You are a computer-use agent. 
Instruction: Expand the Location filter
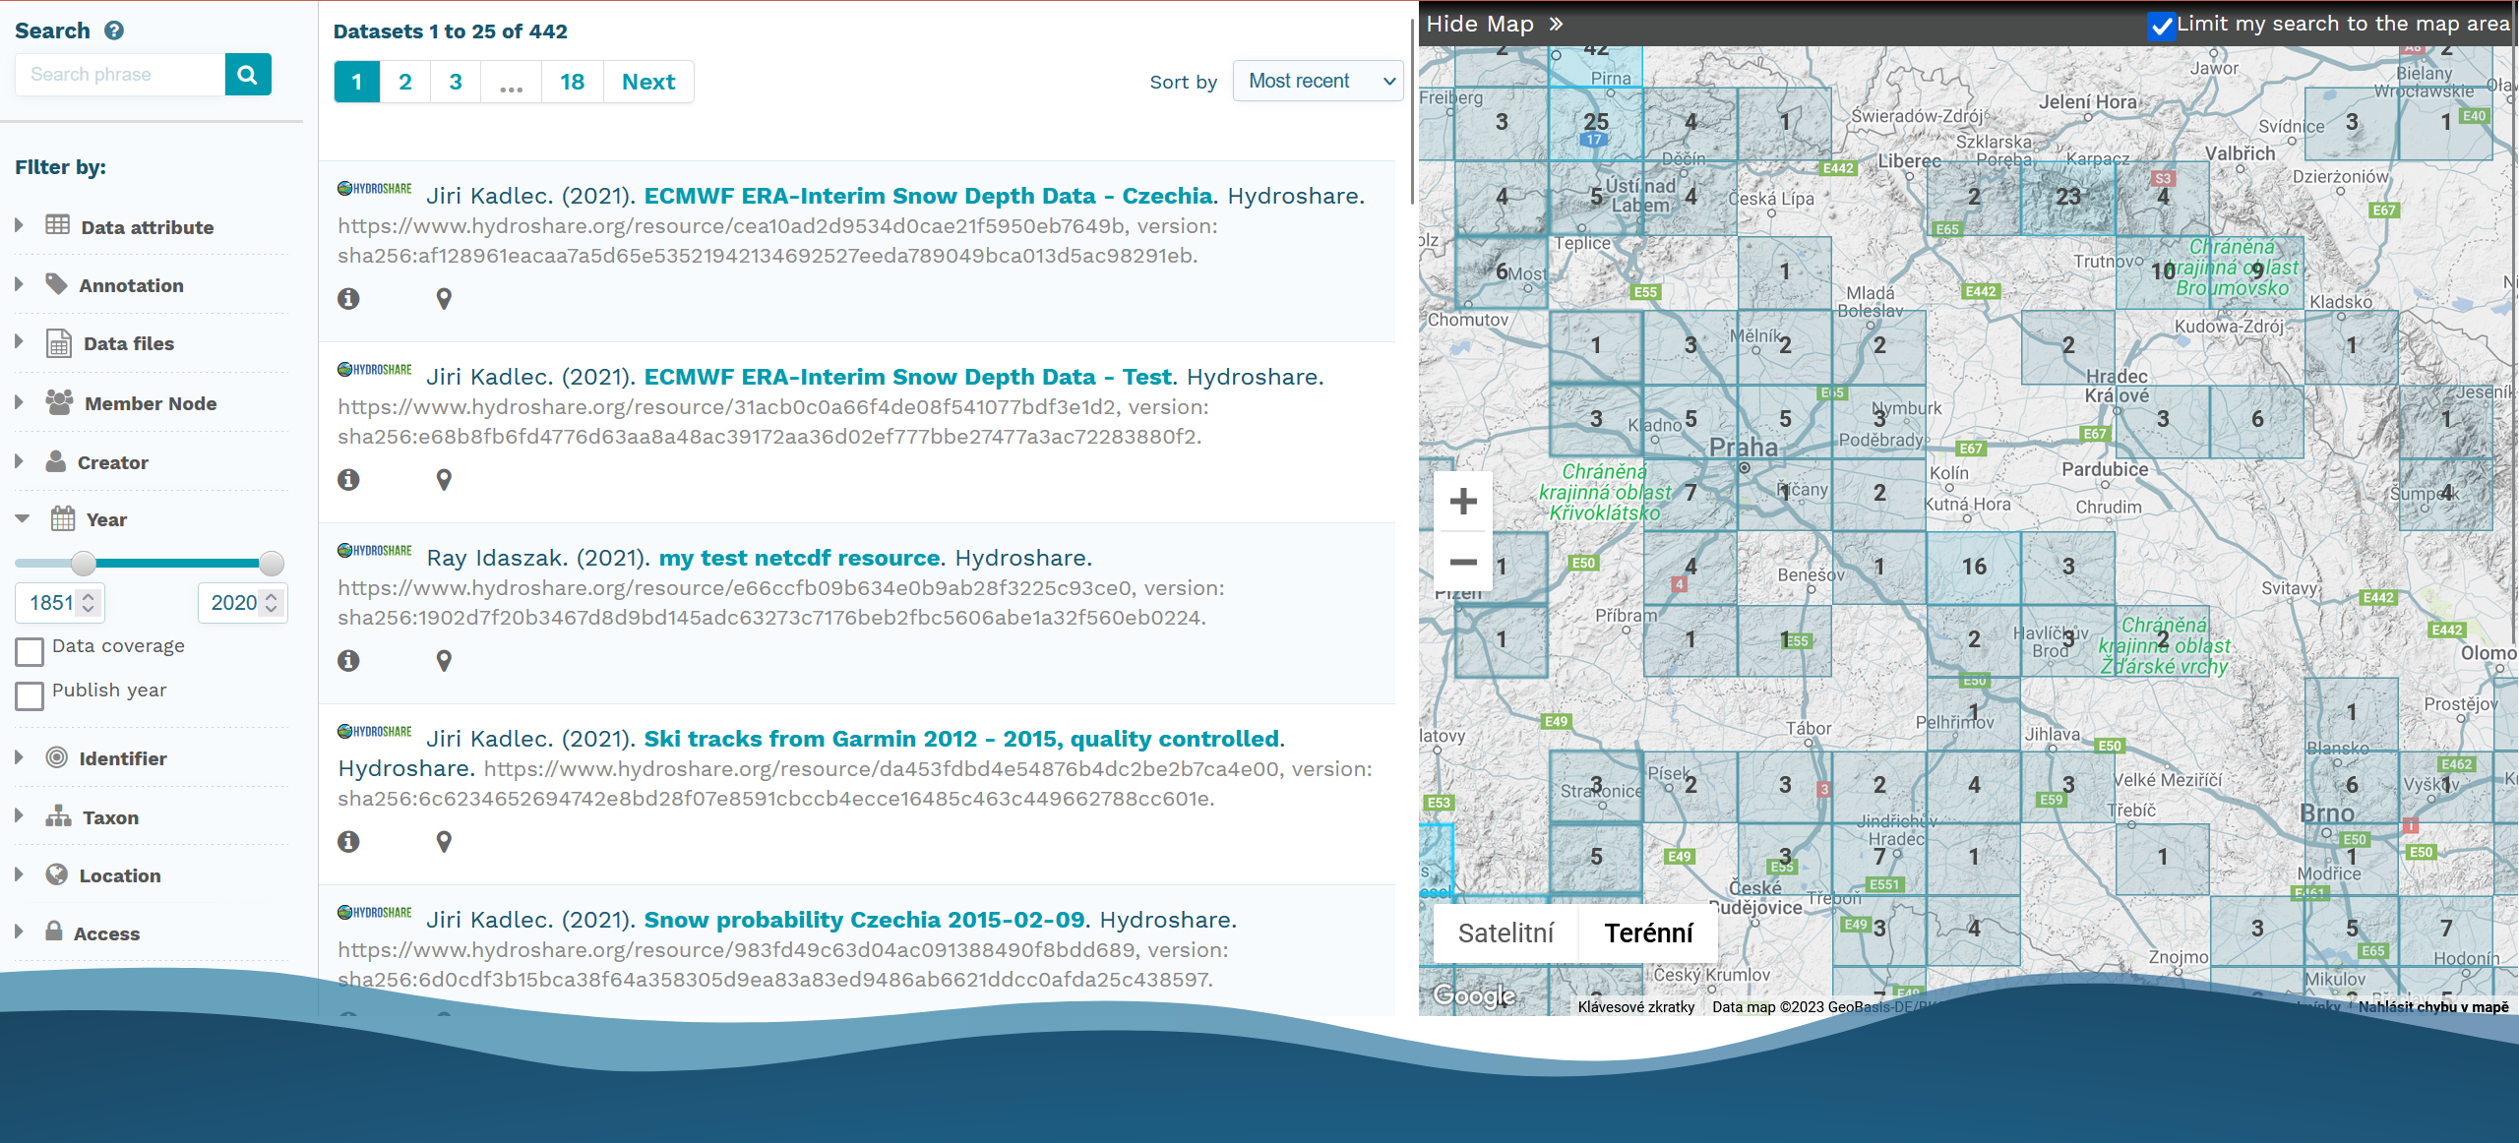click(x=19, y=873)
